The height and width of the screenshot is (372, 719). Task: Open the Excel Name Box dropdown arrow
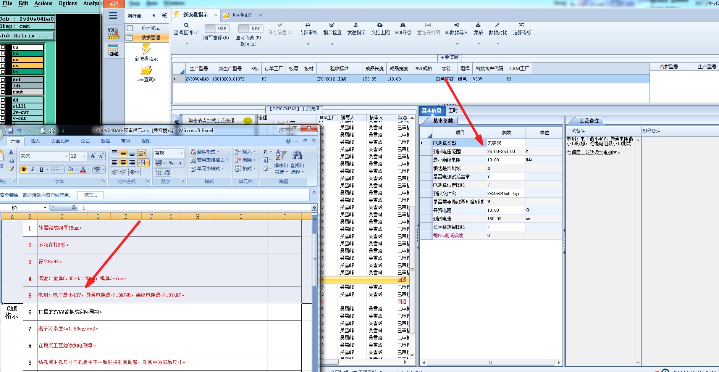pos(45,208)
